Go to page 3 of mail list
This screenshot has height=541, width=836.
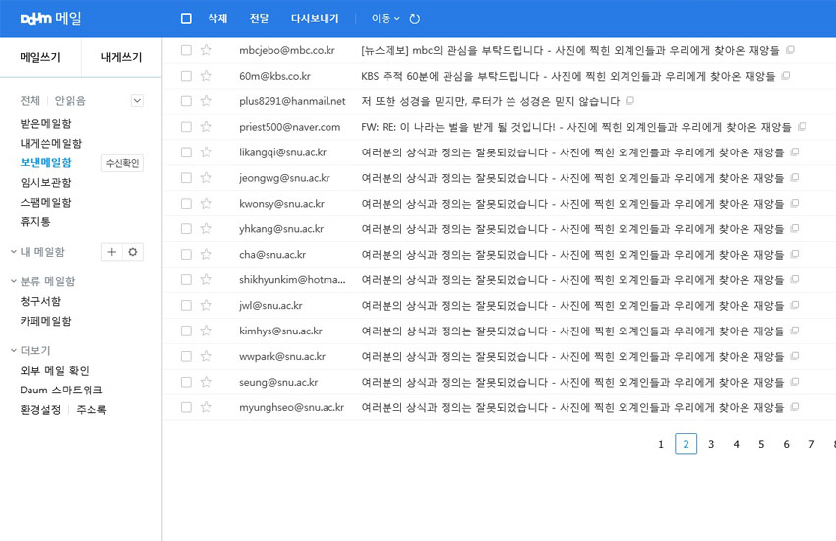[x=711, y=445]
